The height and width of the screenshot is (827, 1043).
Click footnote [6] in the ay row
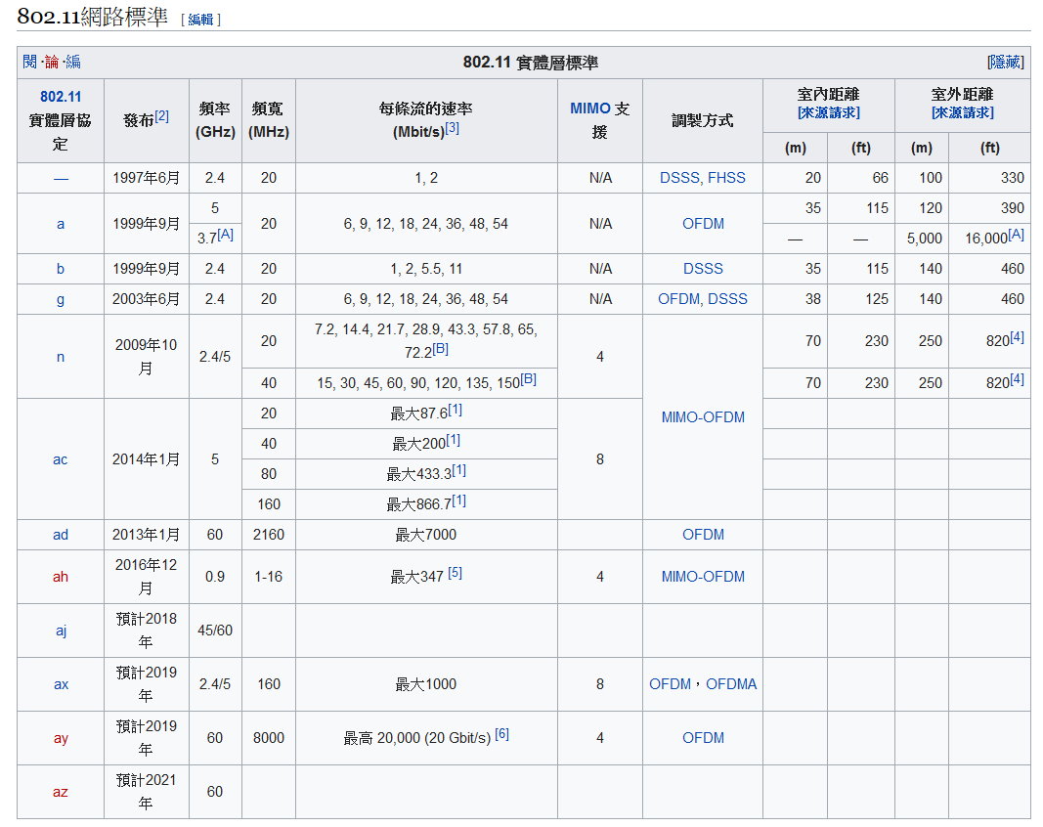[501, 734]
